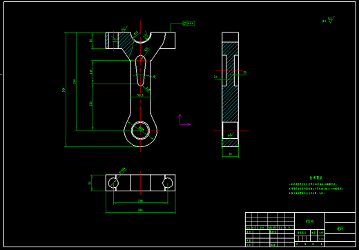Select the large hatched section in front view's upper left
This screenshot has width=359, height=250.
[126, 43]
